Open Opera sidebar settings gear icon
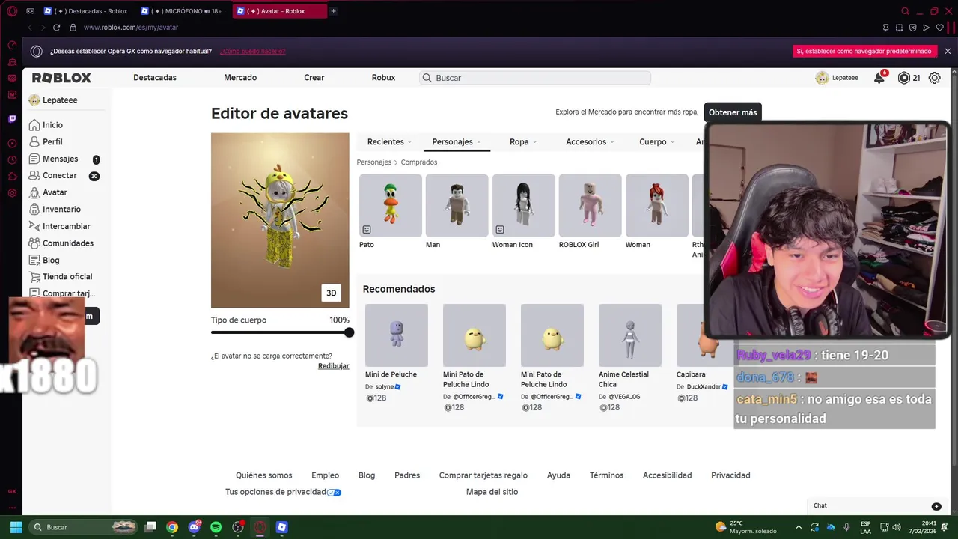The width and height of the screenshot is (958, 539). (x=12, y=193)
